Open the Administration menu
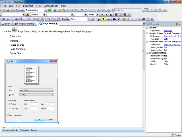The width and height of the screenshot is (182, 137). 51,6
